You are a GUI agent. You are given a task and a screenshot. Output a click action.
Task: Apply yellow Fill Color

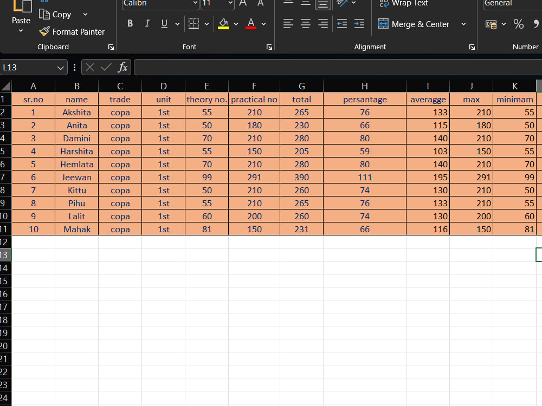[223, 23]
